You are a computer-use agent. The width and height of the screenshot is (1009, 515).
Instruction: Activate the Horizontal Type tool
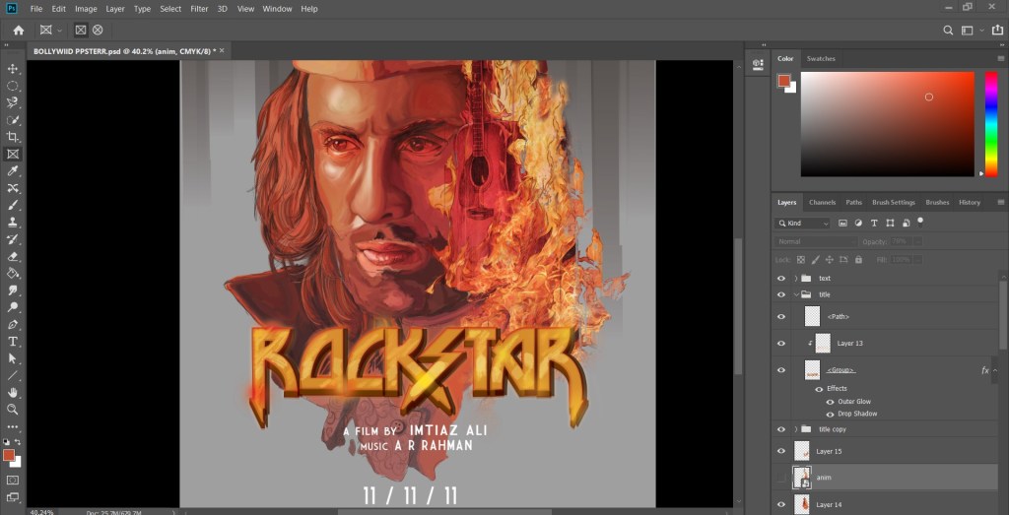(13, 341)
